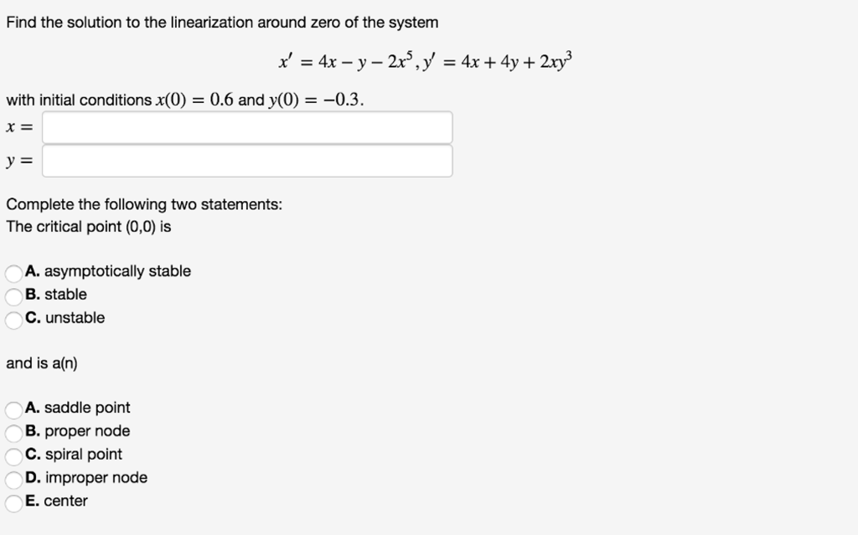Select radio button D. improper node
Viewport: 858px width, 535px height.
pyautogui.click(x=13, y=477)
